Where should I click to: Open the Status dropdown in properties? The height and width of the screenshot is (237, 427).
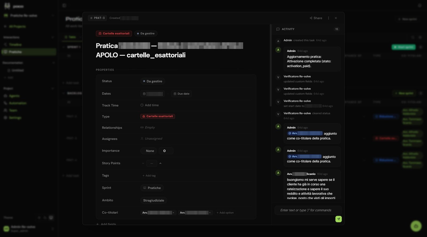(153, 81)
